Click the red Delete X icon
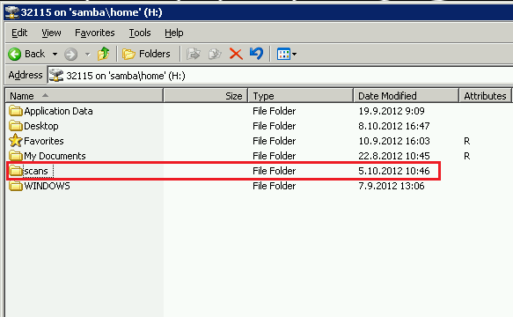The height and width of the screenshot is (317, 513). [236, 54]
